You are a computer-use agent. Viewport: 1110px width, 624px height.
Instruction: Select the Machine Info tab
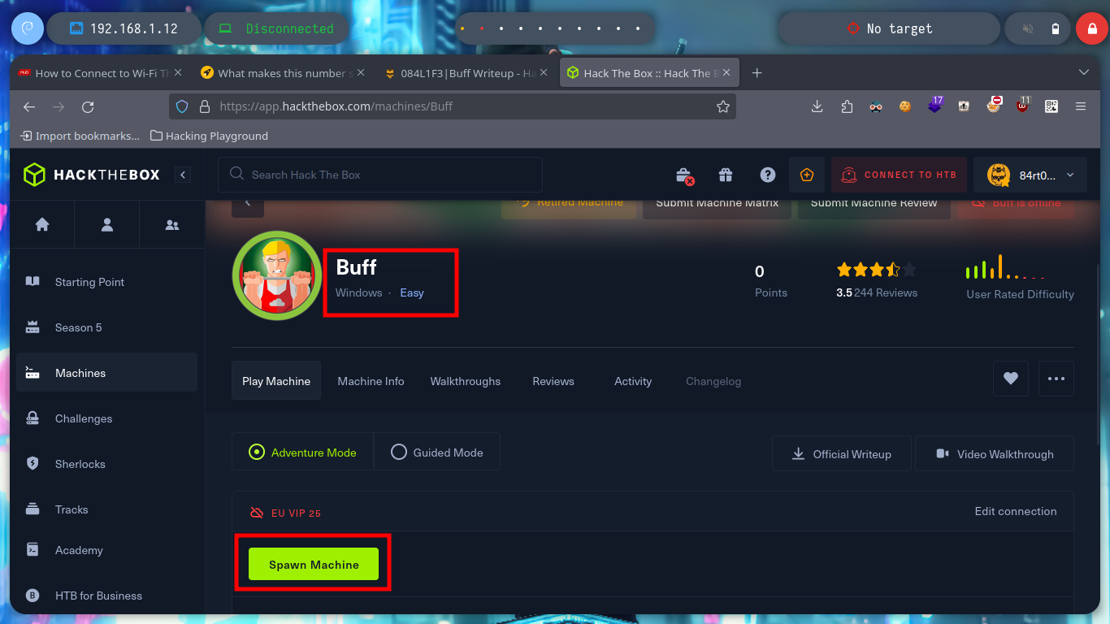click(371, 381)
